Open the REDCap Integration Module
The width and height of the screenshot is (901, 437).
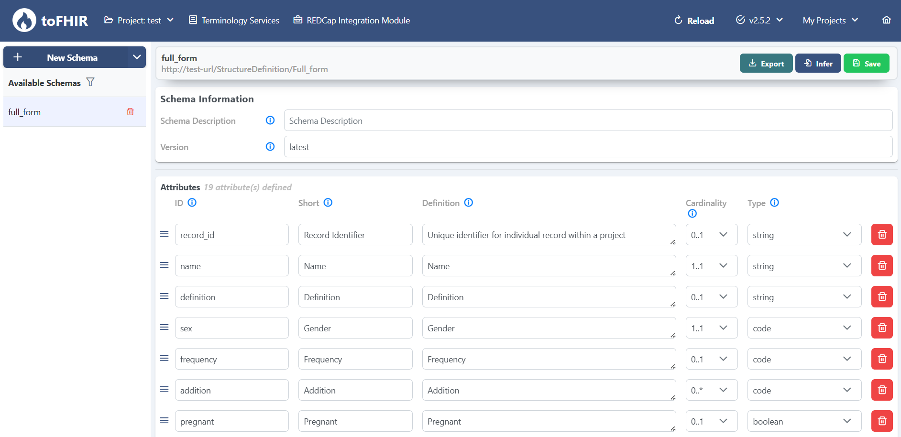(x=352, y=20)
